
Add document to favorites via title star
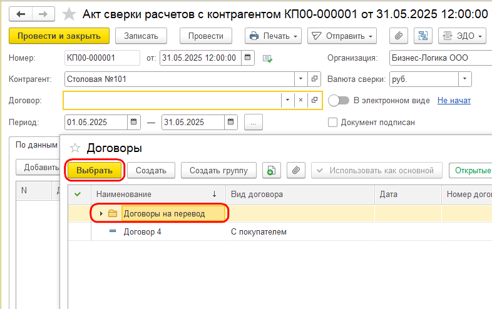(69, 14)
